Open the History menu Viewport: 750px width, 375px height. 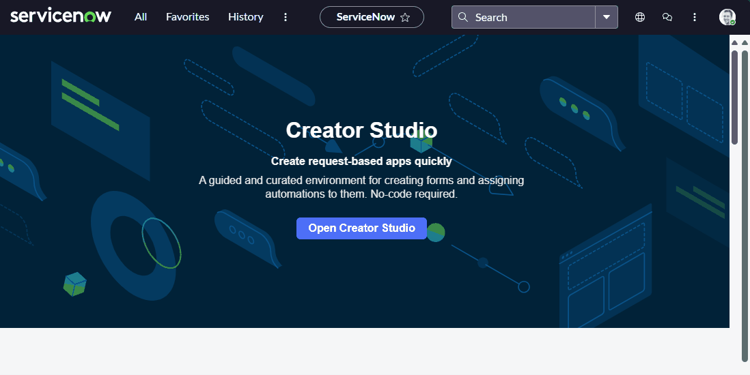click(x=245, y=17)
